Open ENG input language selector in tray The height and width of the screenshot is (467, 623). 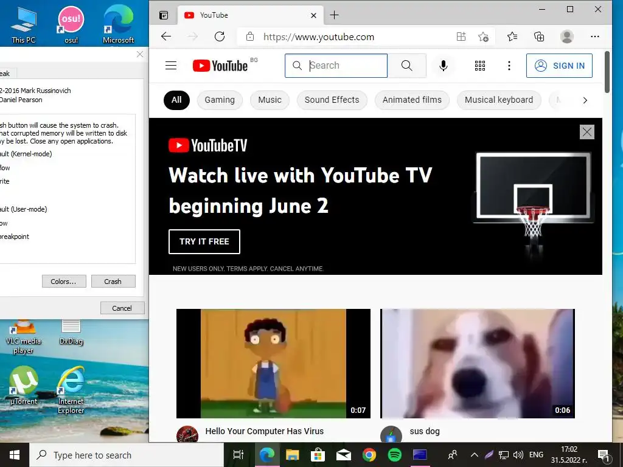coord(537,455)
